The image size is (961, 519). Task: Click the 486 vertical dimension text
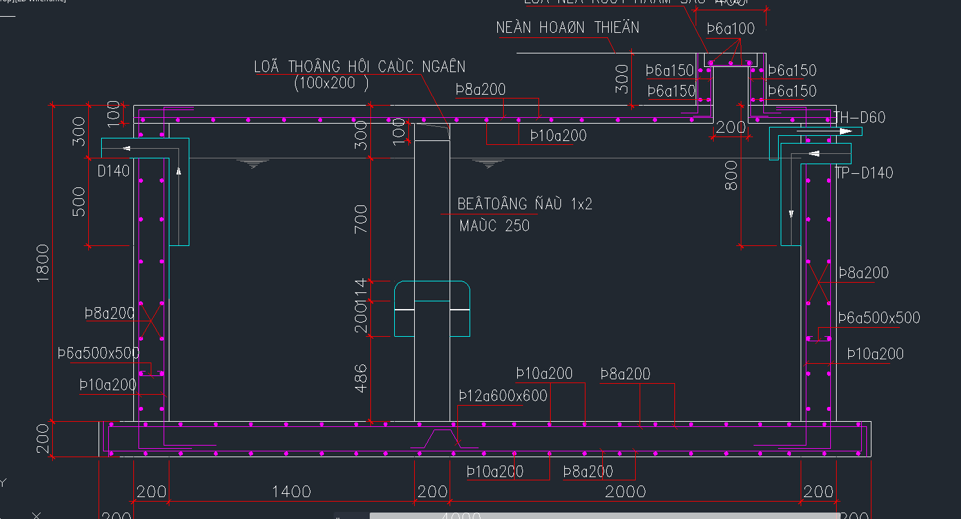click(361, 378)
